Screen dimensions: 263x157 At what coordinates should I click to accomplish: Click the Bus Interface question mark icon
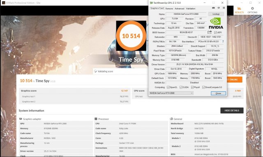tap(223, 41)
